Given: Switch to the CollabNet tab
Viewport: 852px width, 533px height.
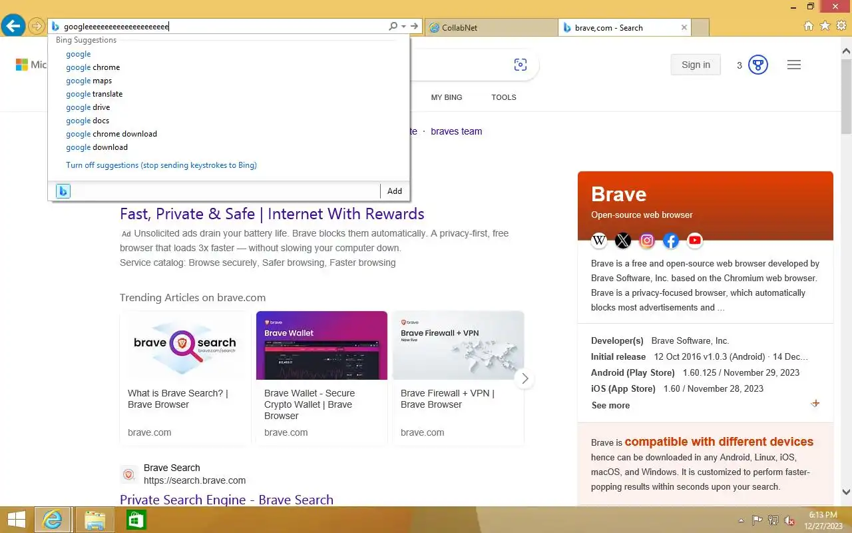Looking at the screenshot, I should [x=491, y=27].
